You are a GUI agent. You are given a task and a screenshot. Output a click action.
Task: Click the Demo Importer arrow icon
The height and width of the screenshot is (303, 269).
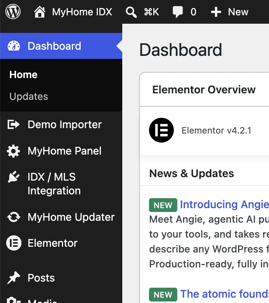click(x=13, y=124)
